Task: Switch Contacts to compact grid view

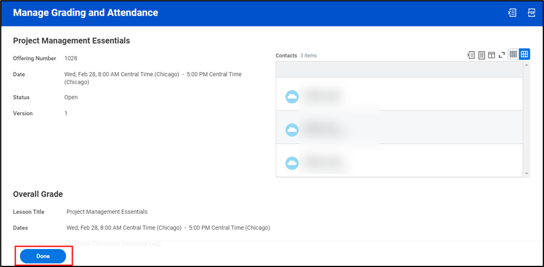Action: click(513, 54)
